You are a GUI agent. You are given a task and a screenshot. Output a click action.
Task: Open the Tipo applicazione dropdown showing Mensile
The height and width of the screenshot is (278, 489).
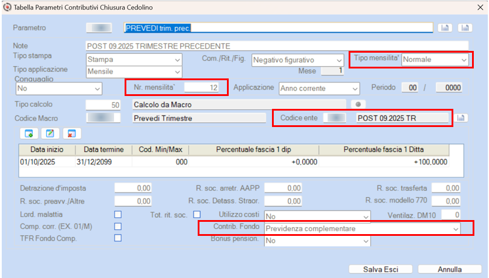pos(134,71)
